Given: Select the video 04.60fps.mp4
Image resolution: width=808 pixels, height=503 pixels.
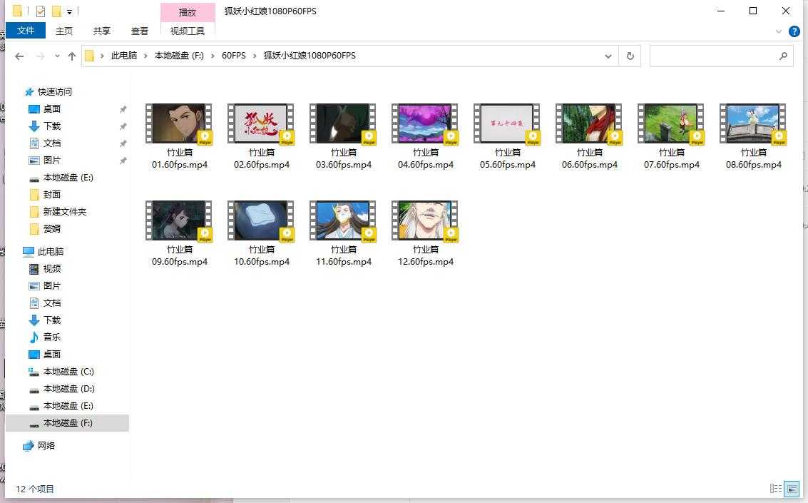Looking at the screenshot, I should click(425, 136).
